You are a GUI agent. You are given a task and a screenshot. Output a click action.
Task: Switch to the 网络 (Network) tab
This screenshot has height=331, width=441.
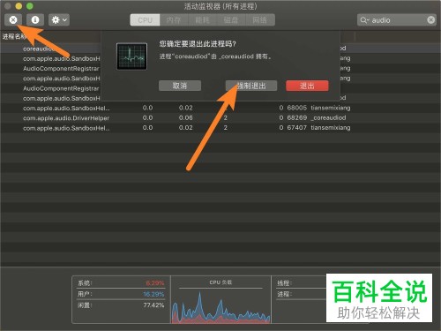(x=260, y=20)
